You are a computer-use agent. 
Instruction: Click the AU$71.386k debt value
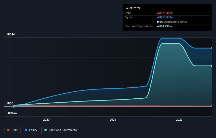point(165,13)
